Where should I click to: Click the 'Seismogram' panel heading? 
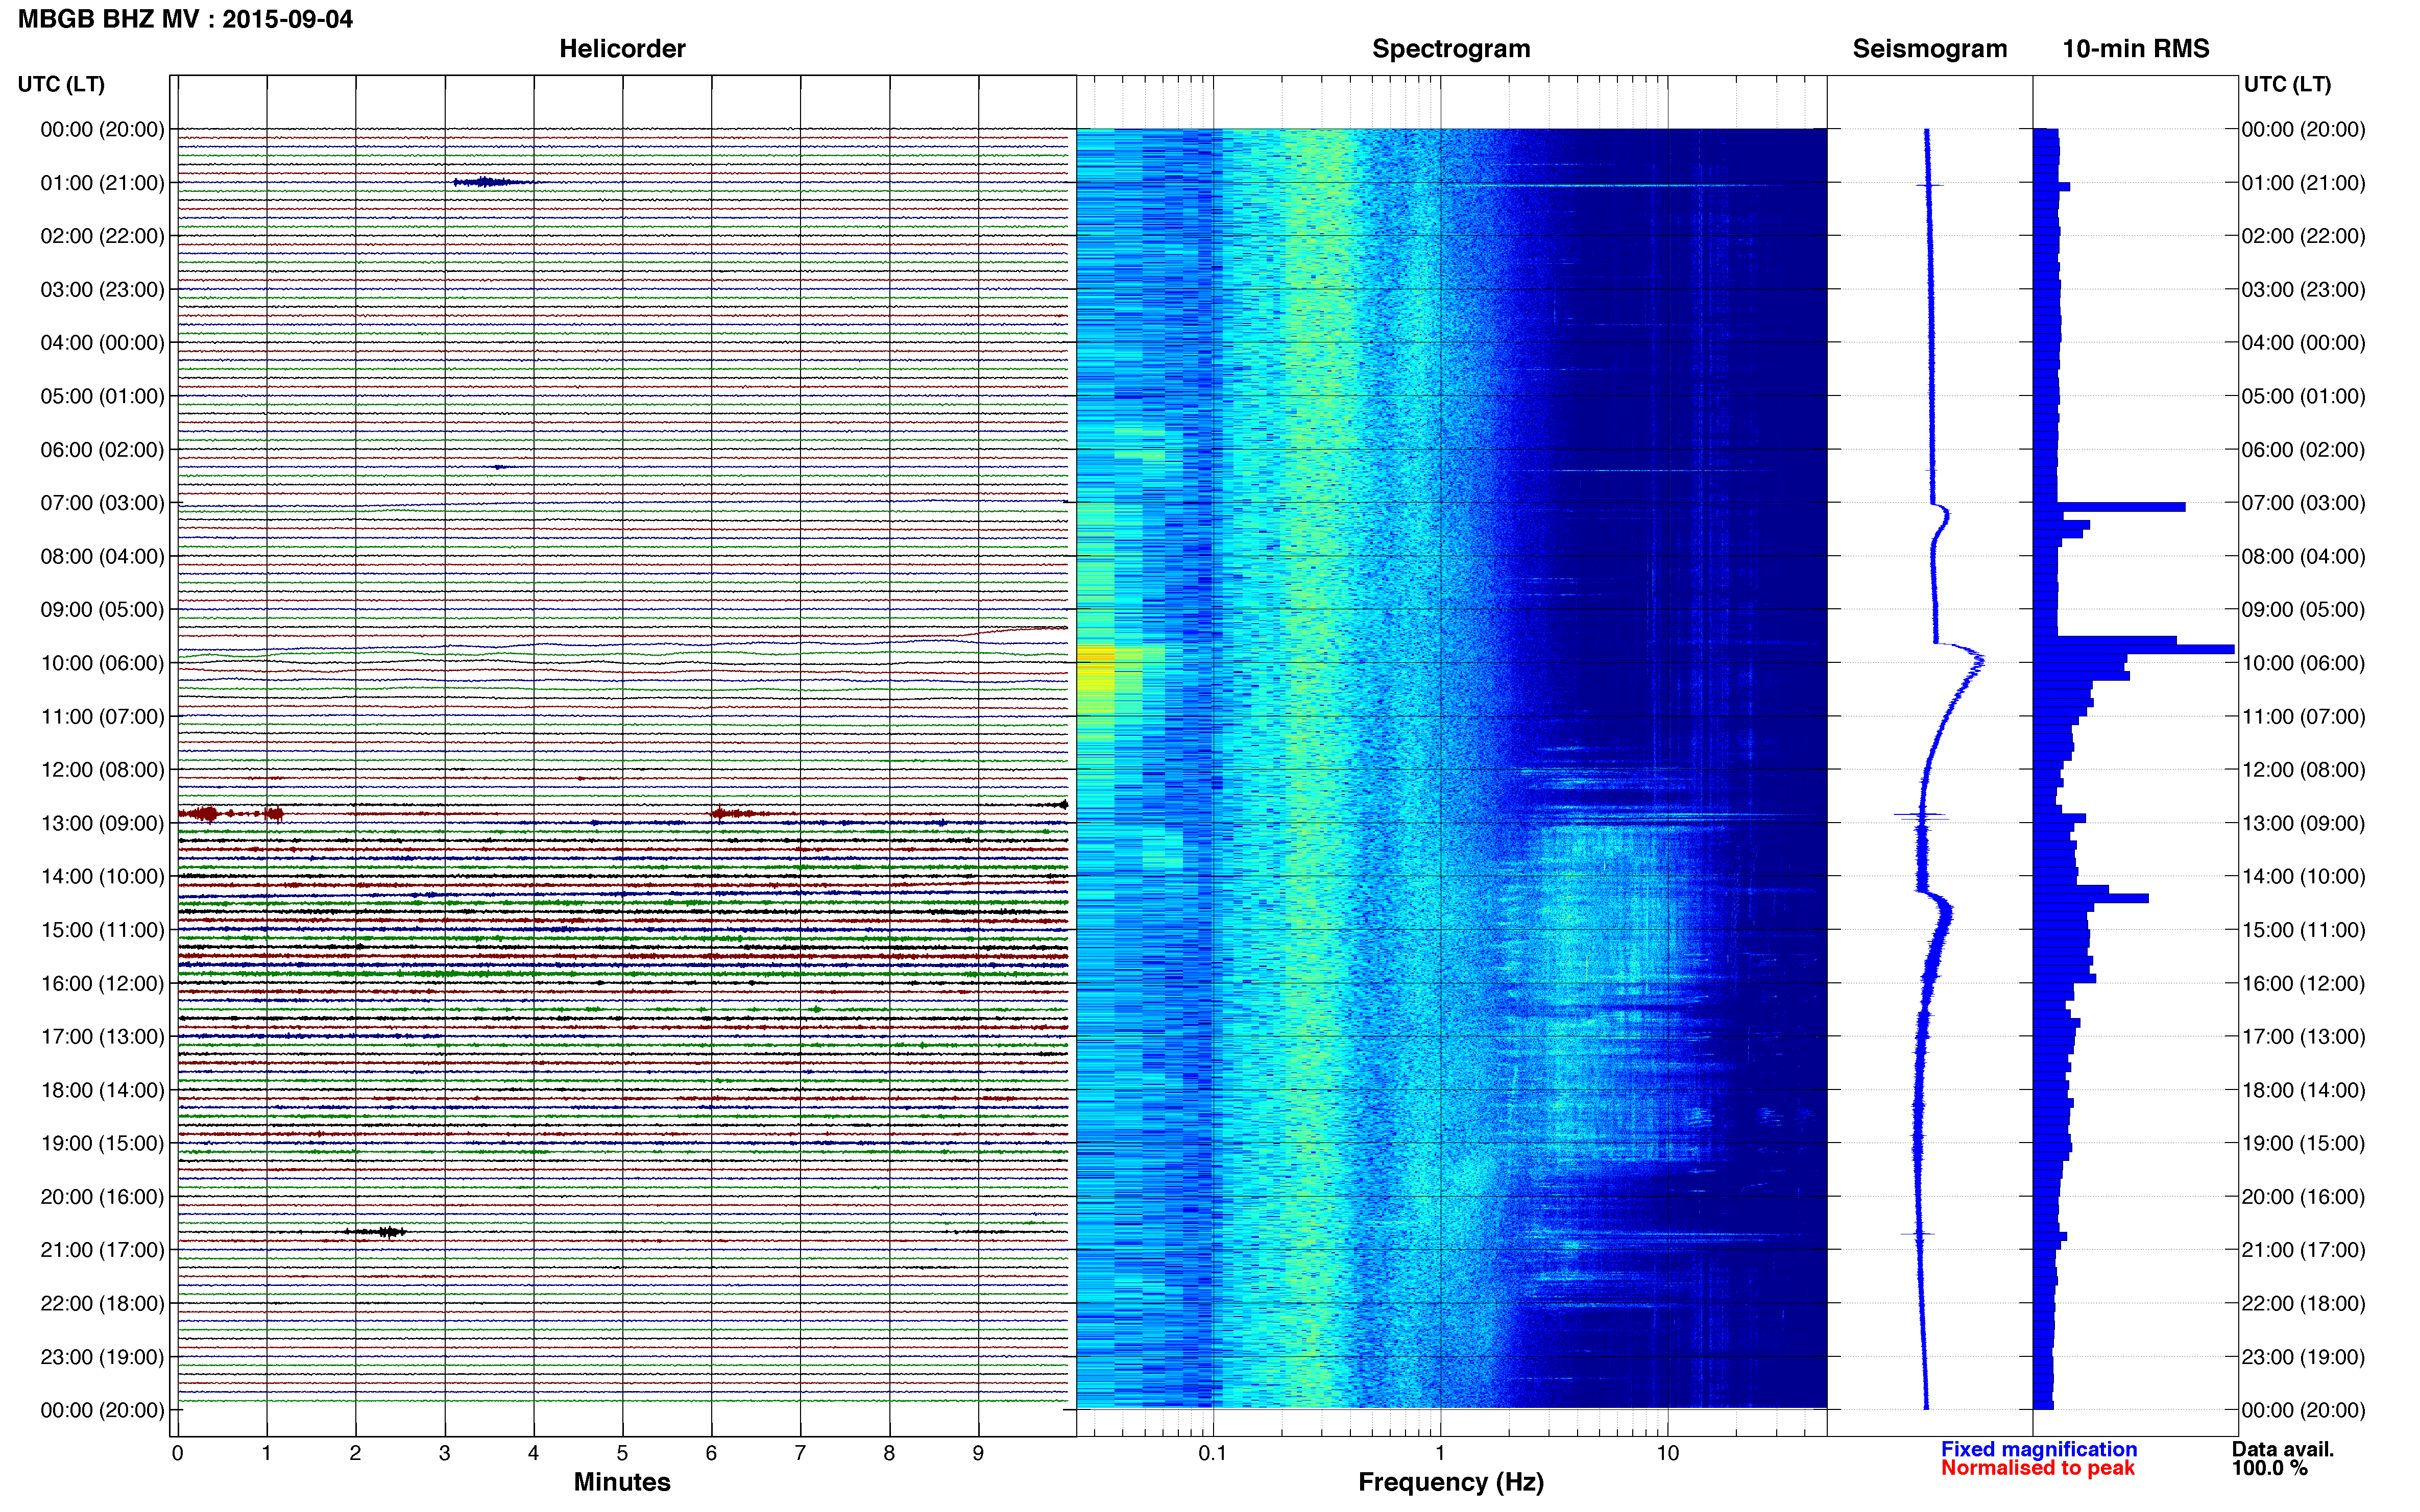click(x=1929, y=49)
